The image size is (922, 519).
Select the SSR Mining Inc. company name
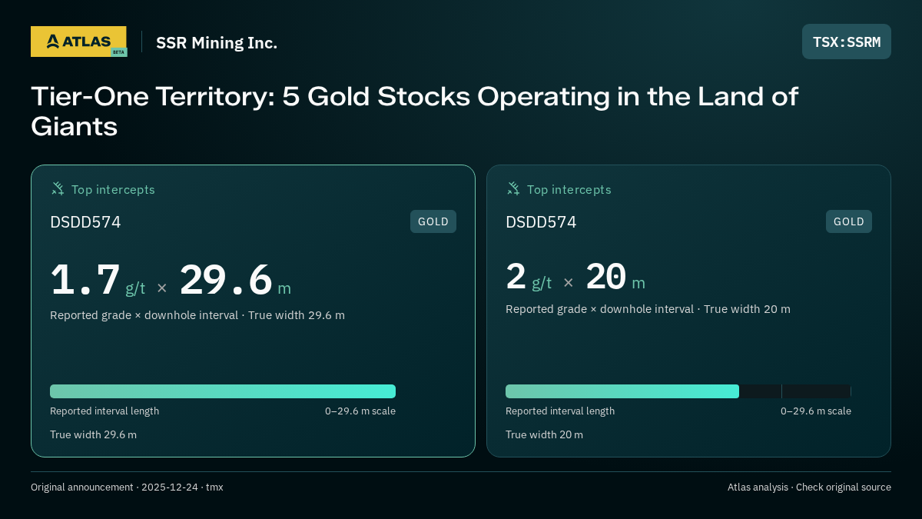pyautogui.click(x=217, y=43)
